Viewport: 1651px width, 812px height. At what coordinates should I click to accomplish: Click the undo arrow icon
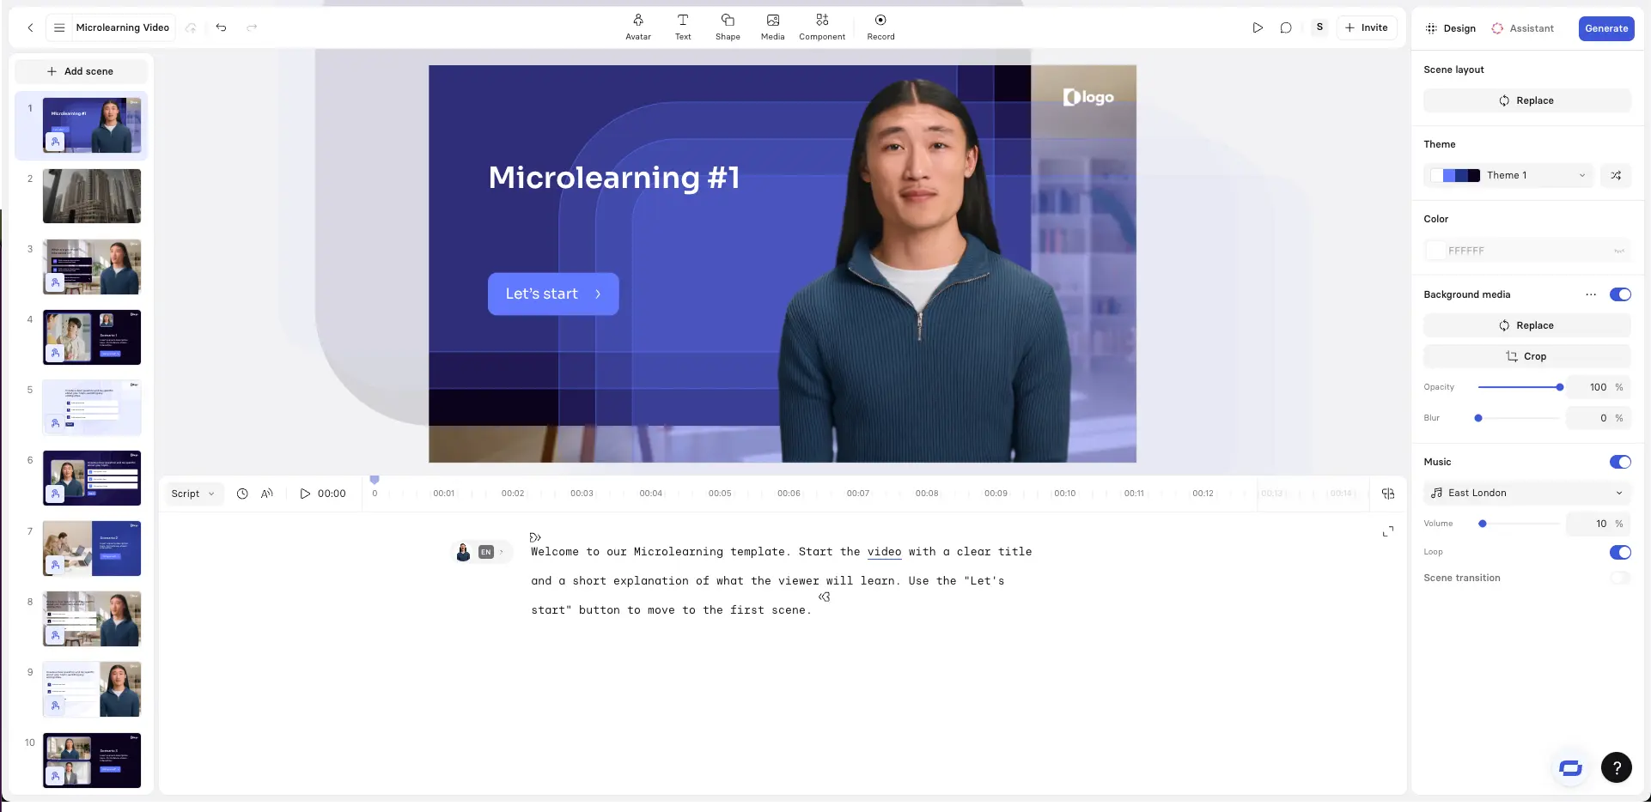click(221, 27)
